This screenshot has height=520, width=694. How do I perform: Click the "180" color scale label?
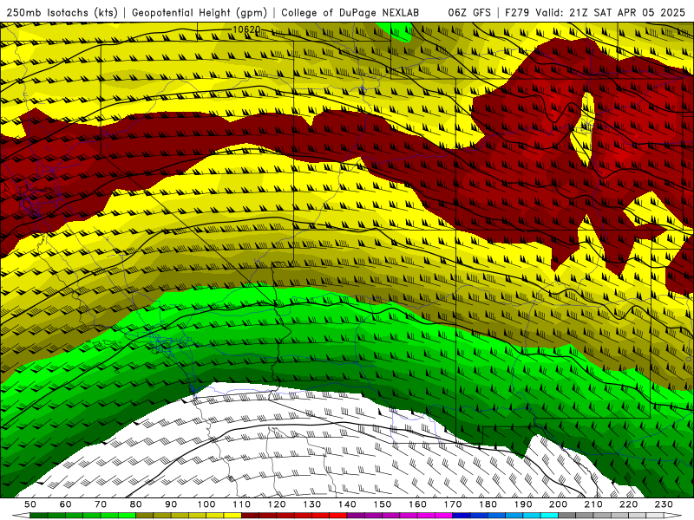click(x=488, y=504)
